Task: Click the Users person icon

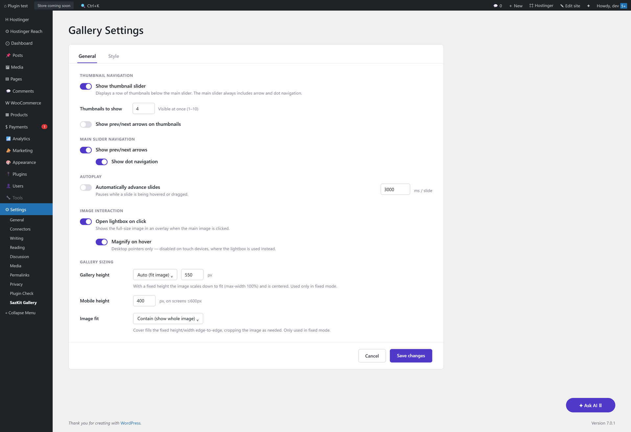Action: [8, 186]
